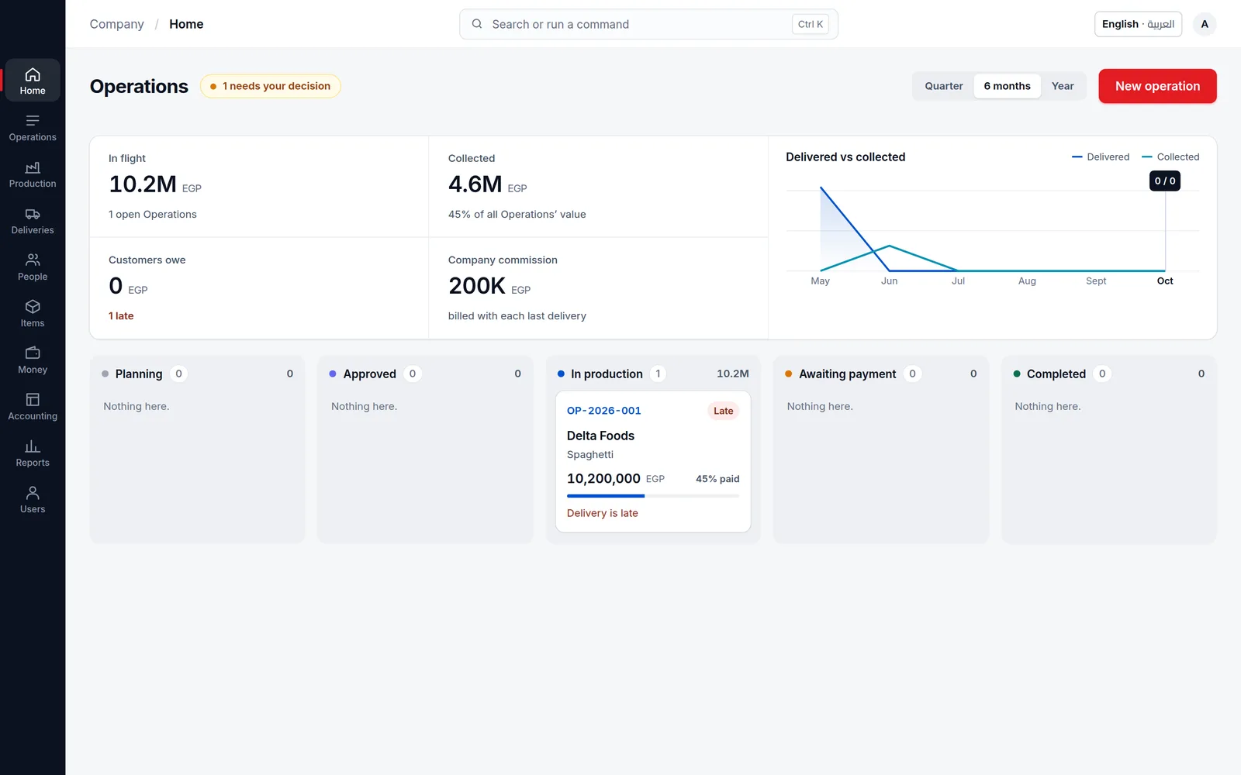Click the Ctrl K shortcut hint
This screenshot has width=1241, height=775.
[x=811, y=24]
